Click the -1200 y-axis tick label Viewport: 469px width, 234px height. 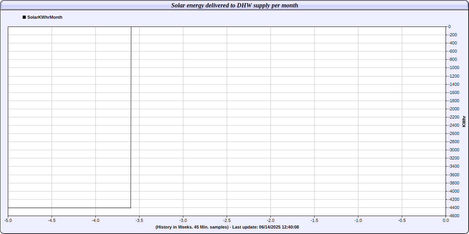point(454,76)
